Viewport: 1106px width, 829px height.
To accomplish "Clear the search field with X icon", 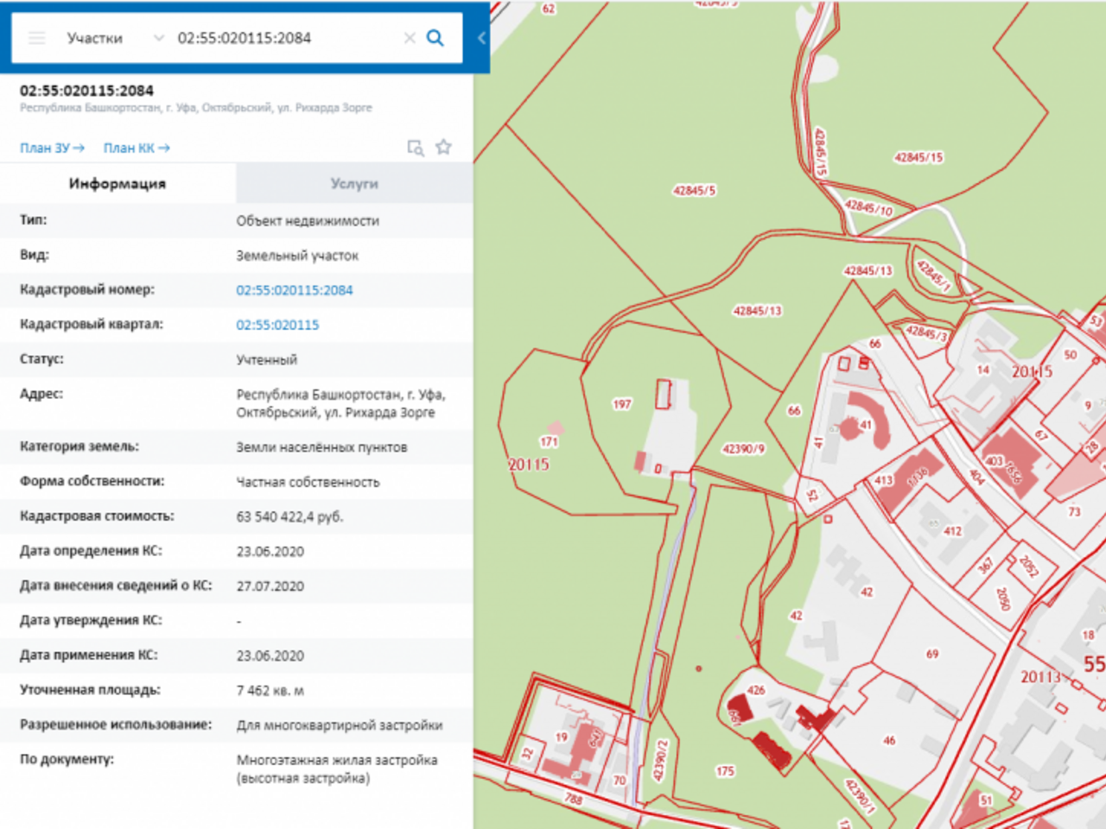I will [x=410, y=38].
